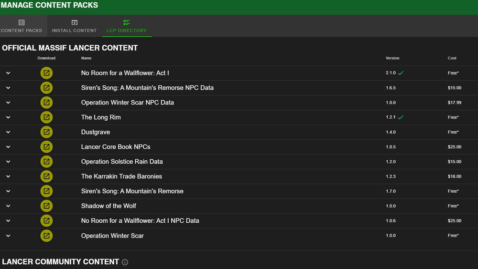The width and height of the screenshot is (478, 269).
Task: Expand the Operation Winter Scar 1.0.0 Free row
Action: tap(8, 236)
